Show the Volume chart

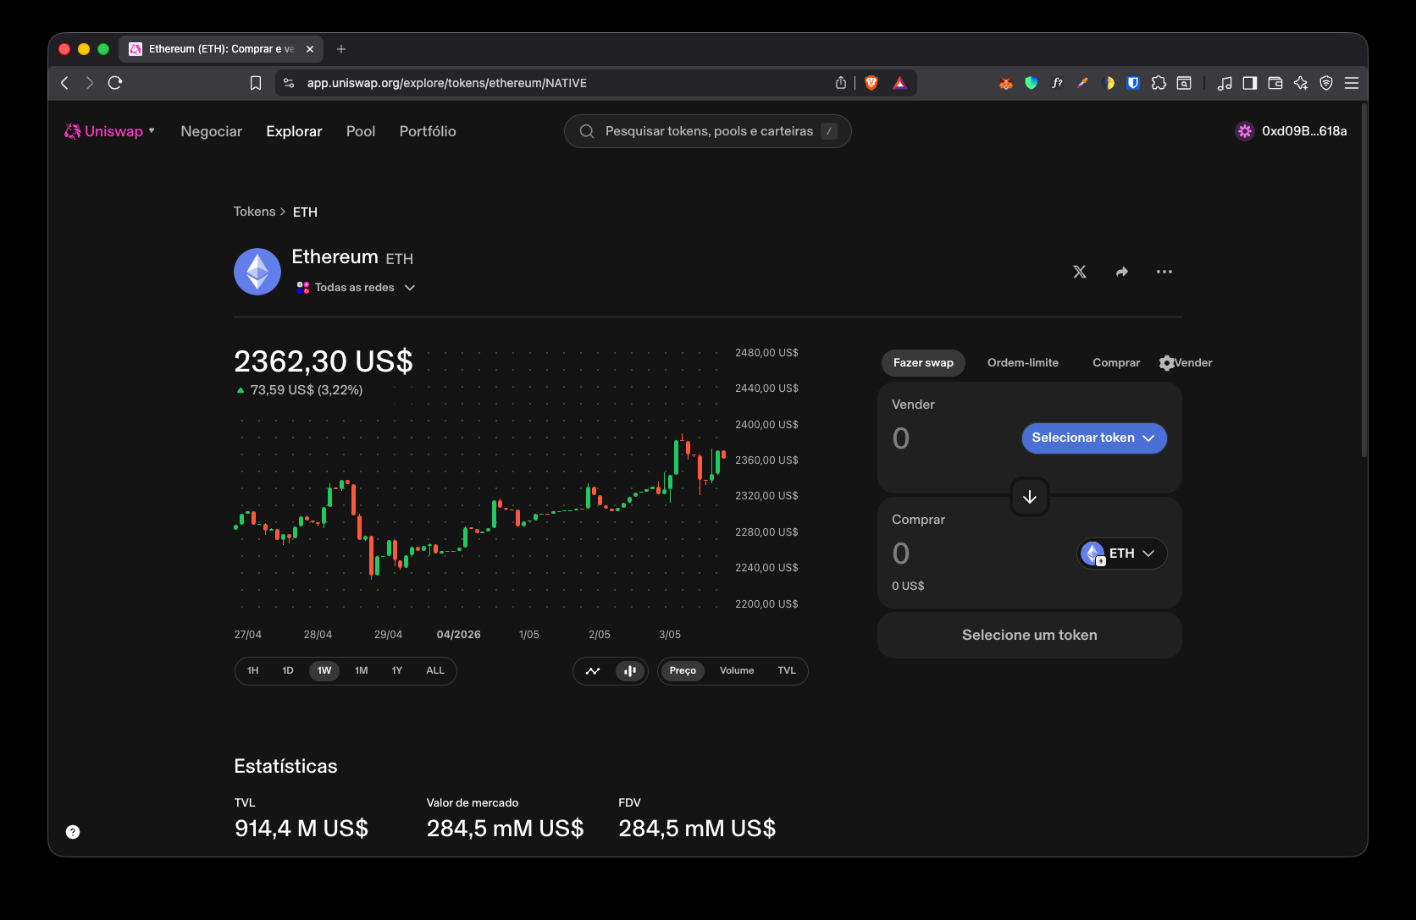tap(737, 670)
